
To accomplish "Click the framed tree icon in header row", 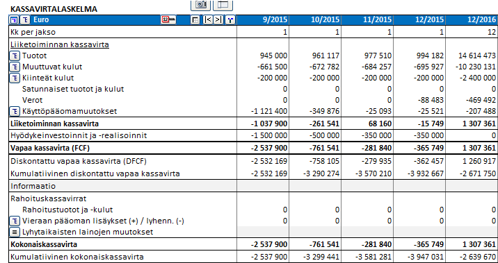I will click(x=14, y=20).
